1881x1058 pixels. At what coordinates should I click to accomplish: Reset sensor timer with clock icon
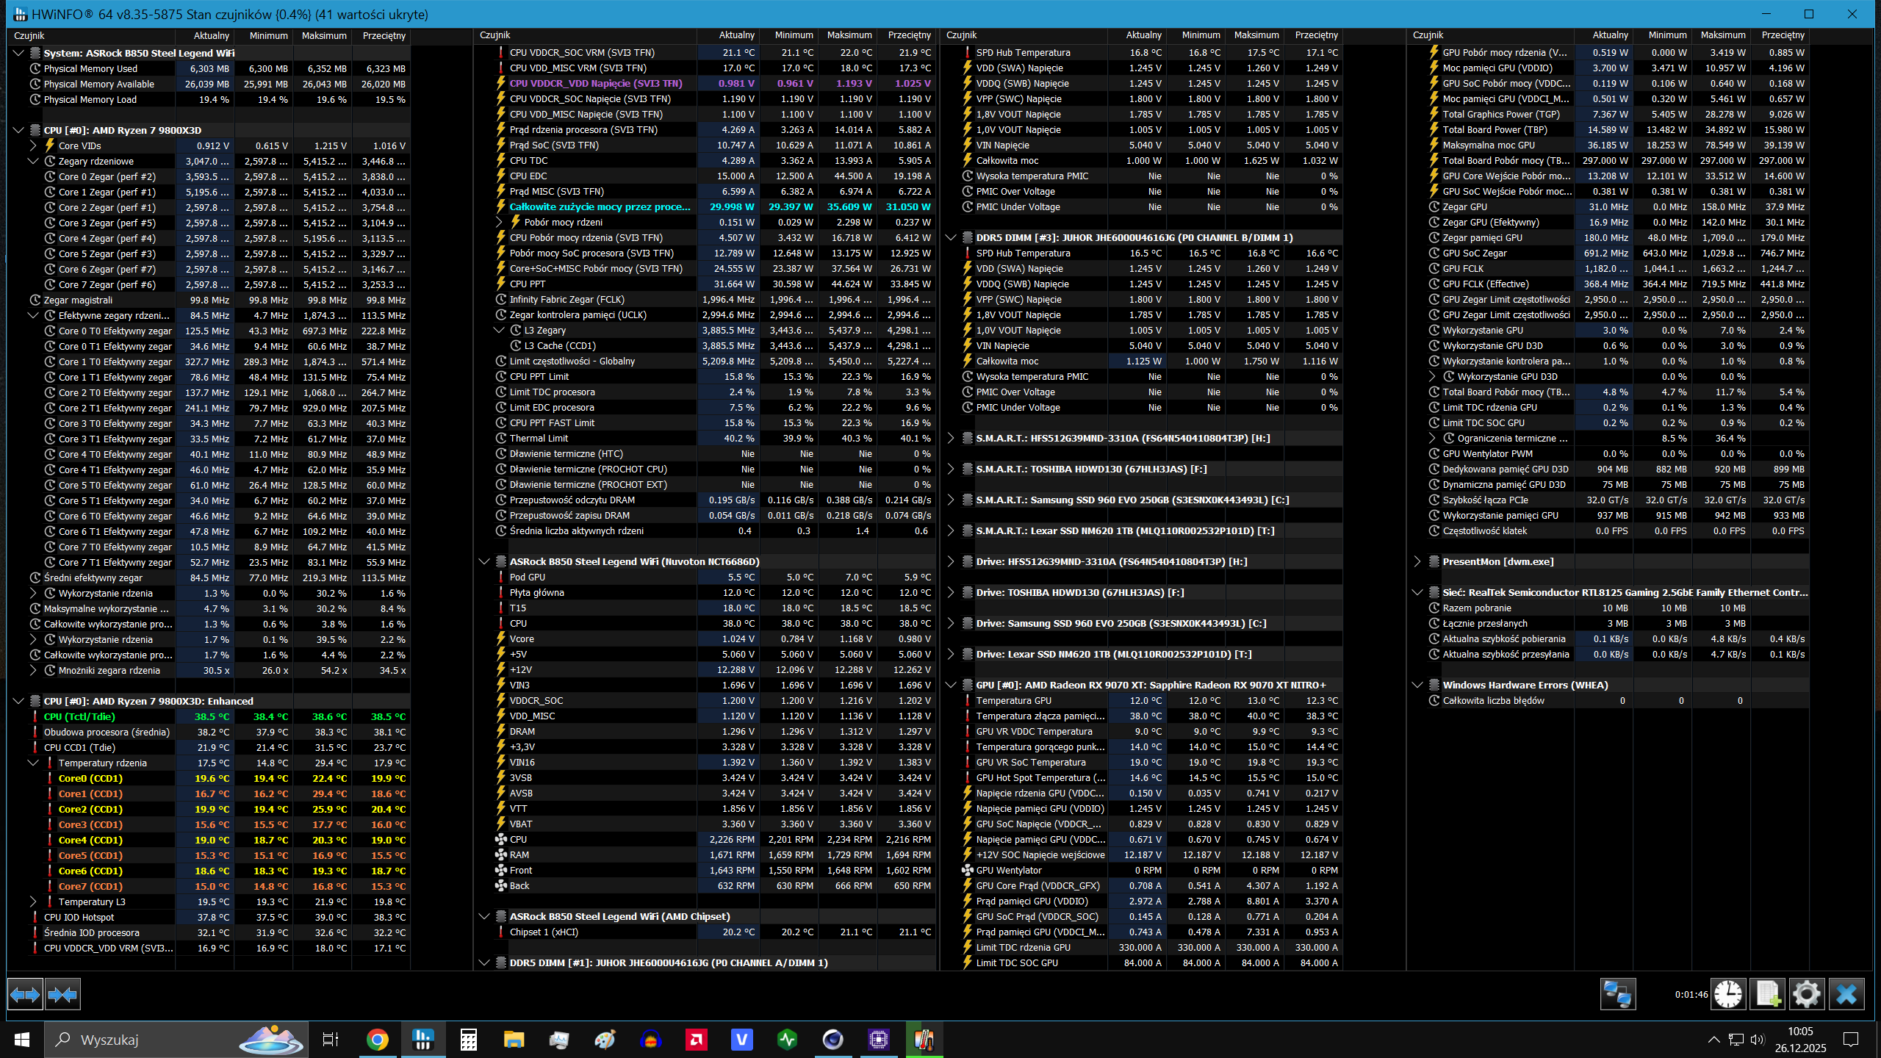[x=1728, y=994]
